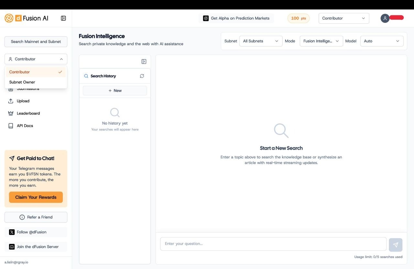This screenshot has width=414, height=269.
Task: Select Subnet Owner in the role list
Action: [x=36, y=82]
